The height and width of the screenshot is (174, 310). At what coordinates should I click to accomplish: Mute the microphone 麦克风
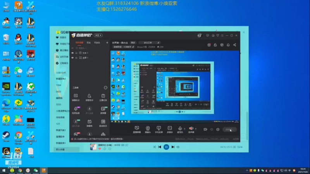pyautogui.click(x=180, y=130)
